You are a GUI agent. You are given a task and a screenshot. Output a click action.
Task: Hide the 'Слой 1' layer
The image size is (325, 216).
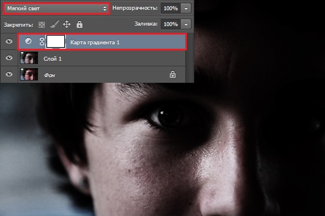9,58
